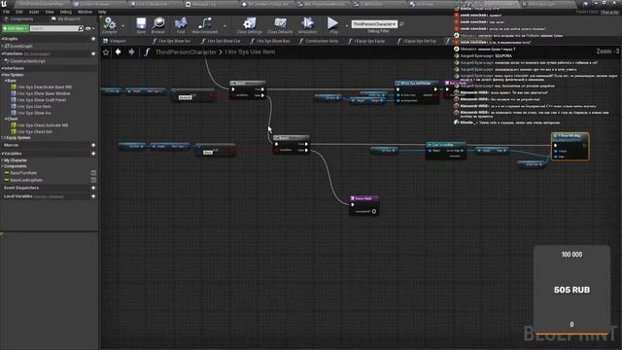
Task: Open the Window menu
Action: (85, 12)
